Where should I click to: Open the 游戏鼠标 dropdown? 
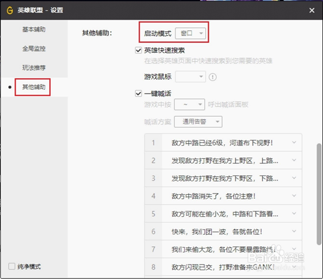click(x=190, y=77)
